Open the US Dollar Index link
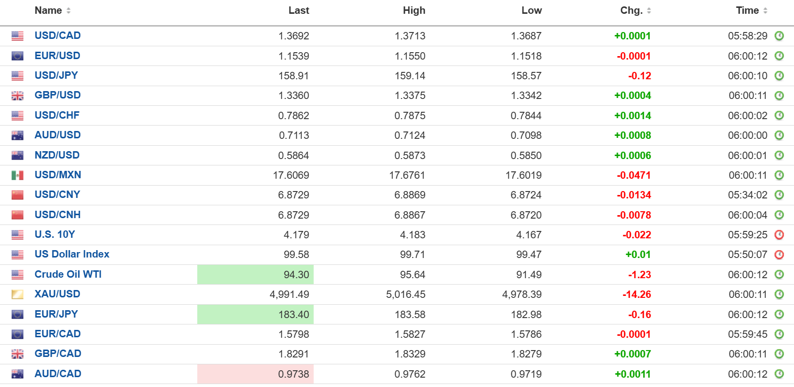This screenshot has width=794, height=387. pos(72,254)
